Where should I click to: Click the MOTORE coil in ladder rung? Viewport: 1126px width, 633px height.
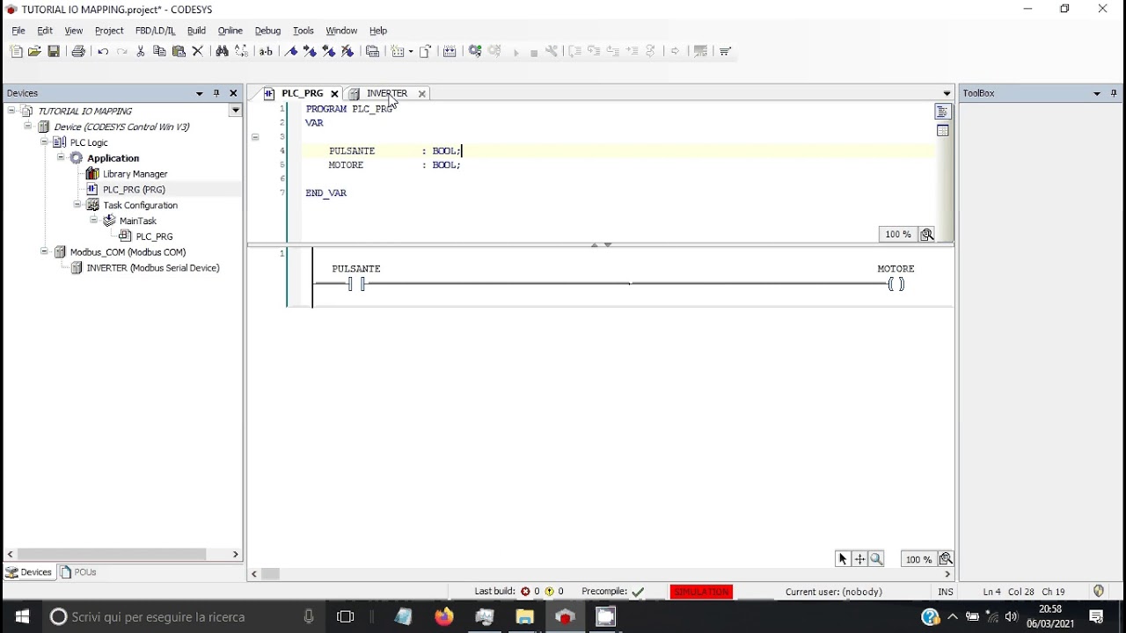(896, 284)
